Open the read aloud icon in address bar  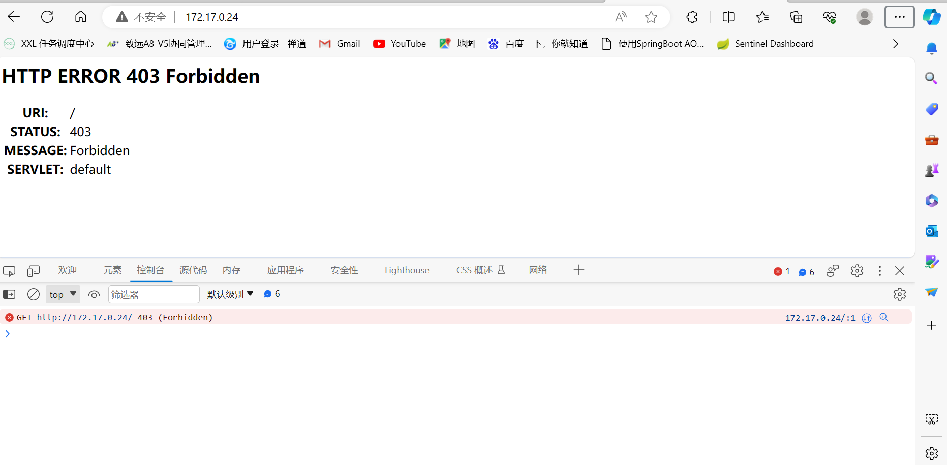click(621, 17)
